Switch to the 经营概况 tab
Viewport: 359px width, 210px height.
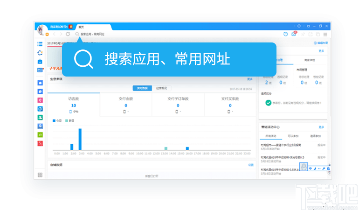coord(161,88)
